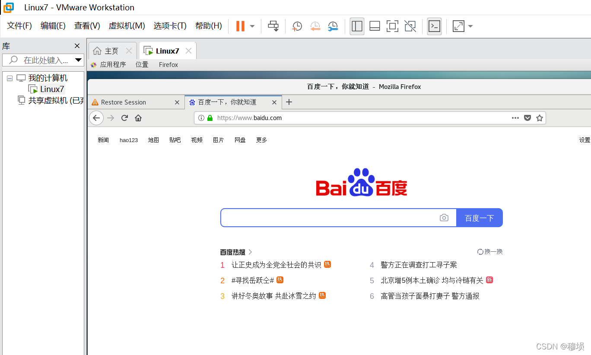Open Baidu 贴吧 link
Viewport: 591px width, 355px height.
[x=175, y=140]
